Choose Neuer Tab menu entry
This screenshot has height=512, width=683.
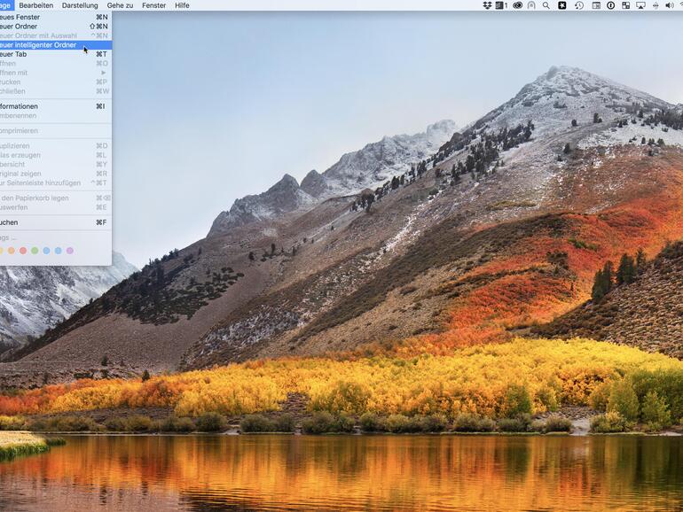pyautogui.click(x=56, y=54)
